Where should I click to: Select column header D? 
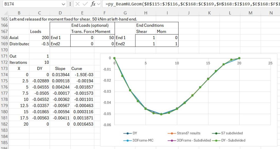point(60,13)
